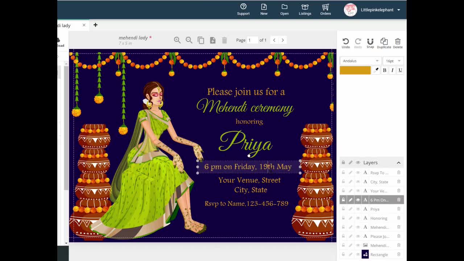Delete page trash icon in toolbar
The height and width of the screenshot is (261, 464).
(224, 40)
